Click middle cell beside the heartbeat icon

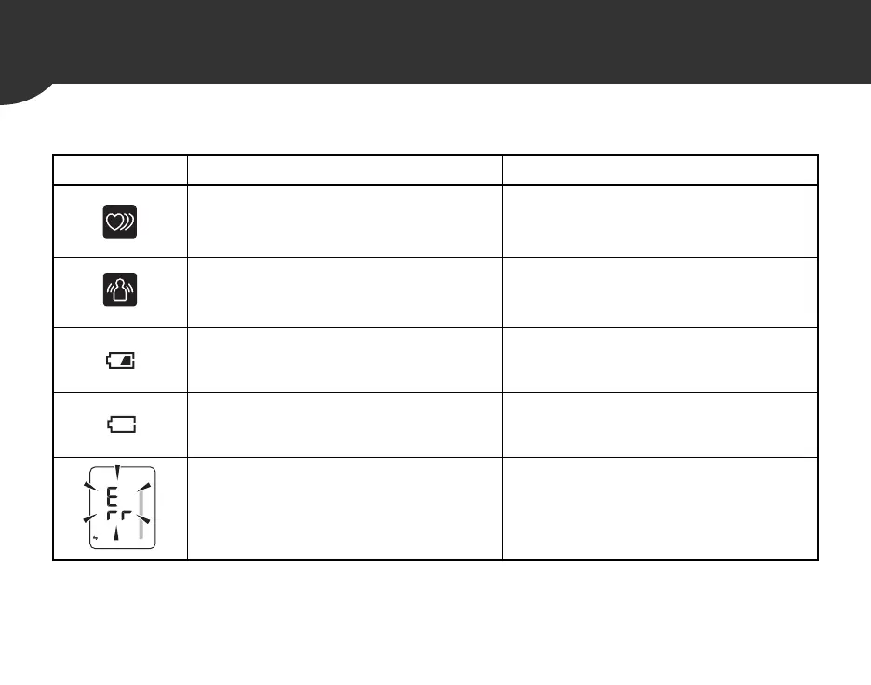coord(345,222)
